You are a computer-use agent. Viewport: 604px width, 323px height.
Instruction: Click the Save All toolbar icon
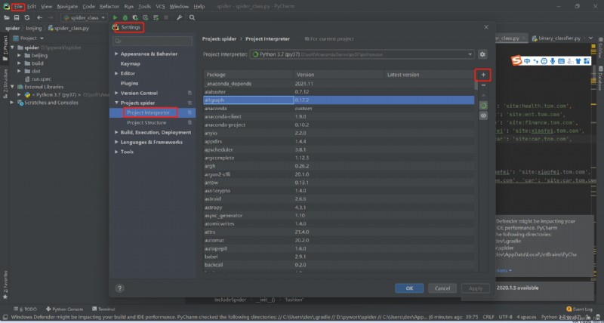[x=17, y=17]
